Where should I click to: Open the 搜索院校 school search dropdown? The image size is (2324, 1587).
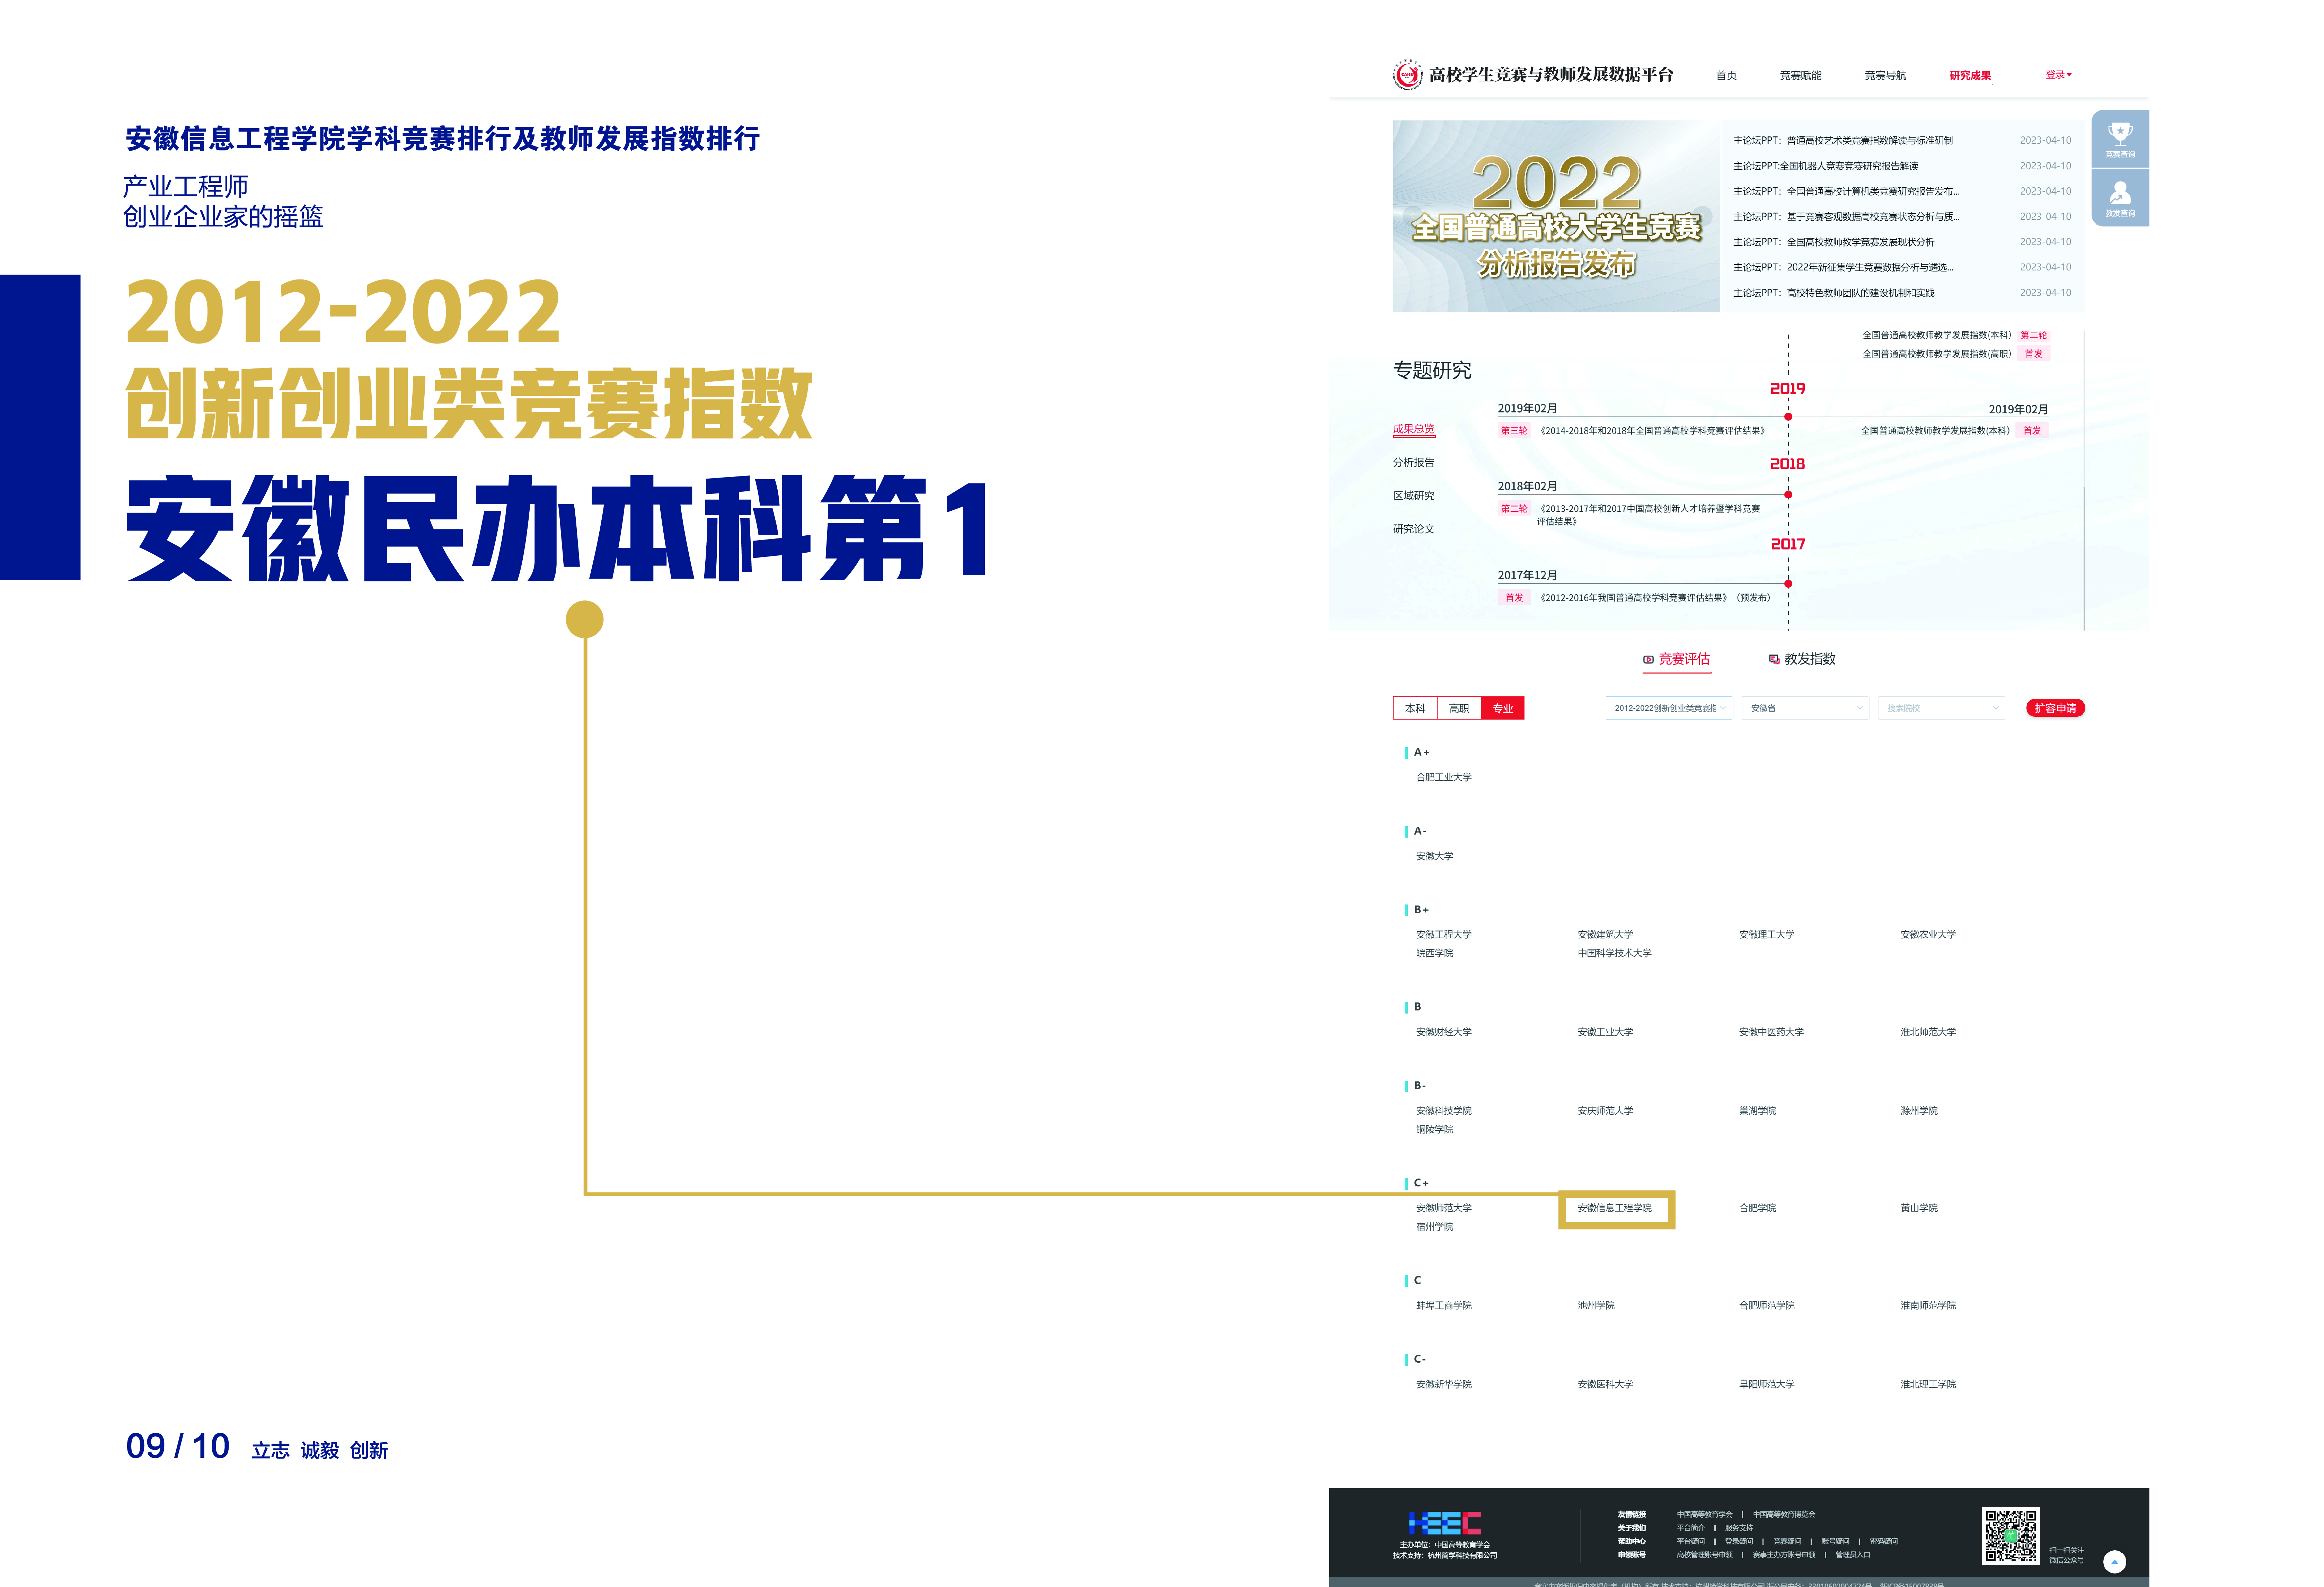coord(1942,708)
